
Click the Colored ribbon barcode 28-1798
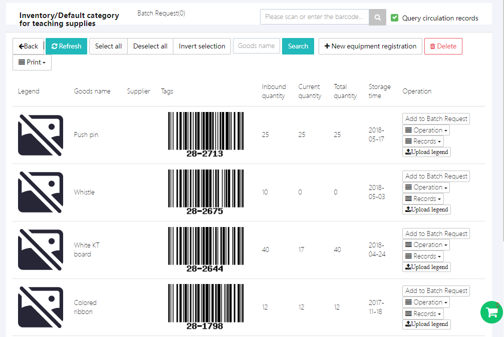pyautogui.click(x=205, y=306)
